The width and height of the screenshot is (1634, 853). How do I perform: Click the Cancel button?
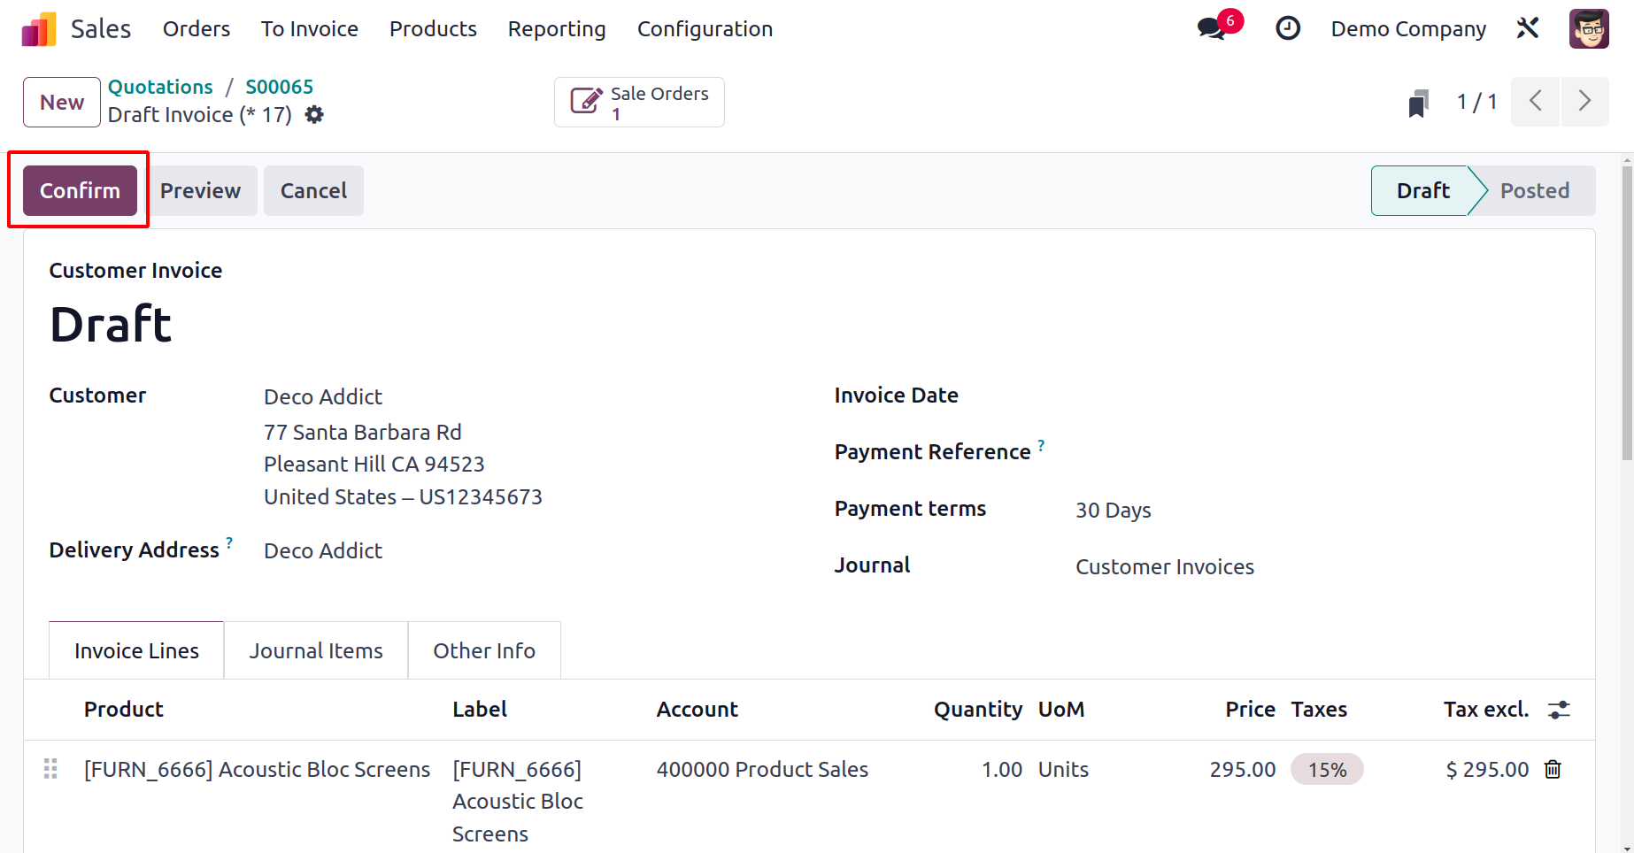tap(313, 190)
